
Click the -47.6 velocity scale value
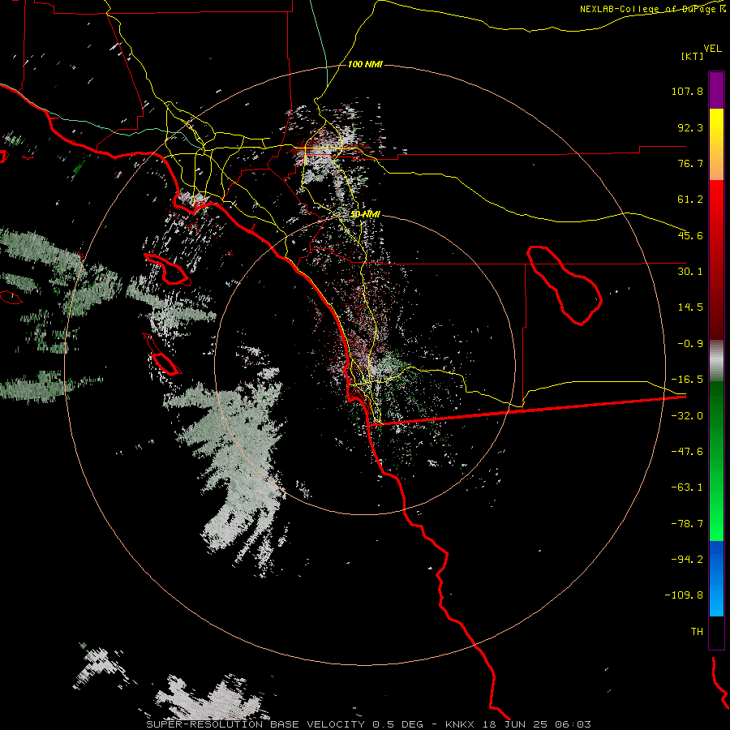pyautogui.click(x=687, y=452)
